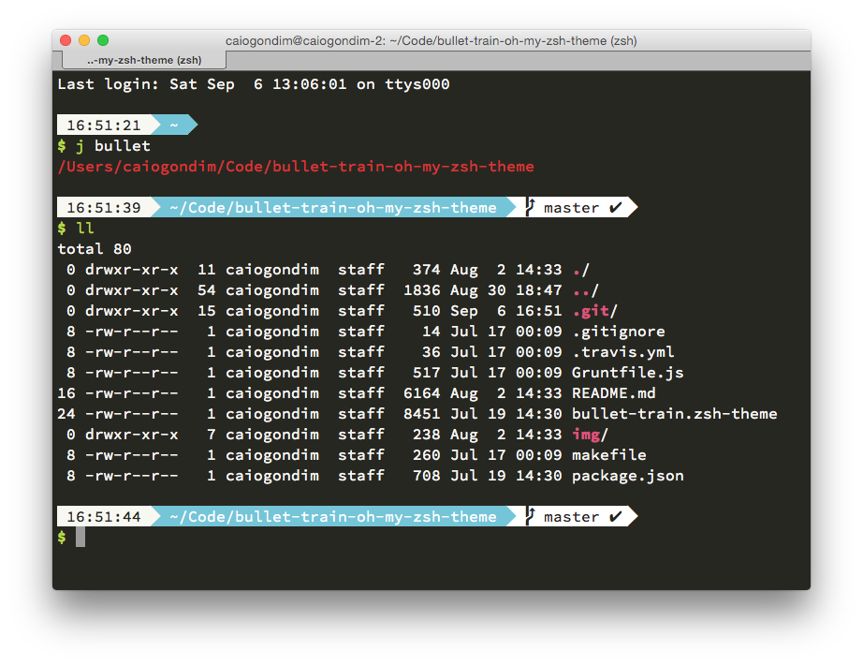Click the window title bar text
This screenshot has width=863, height=665.
tap(431, 41)
